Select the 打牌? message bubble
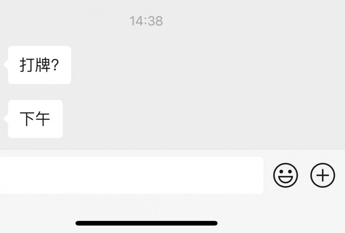This screenshot has height=233, width=345. tap(40, 65)
